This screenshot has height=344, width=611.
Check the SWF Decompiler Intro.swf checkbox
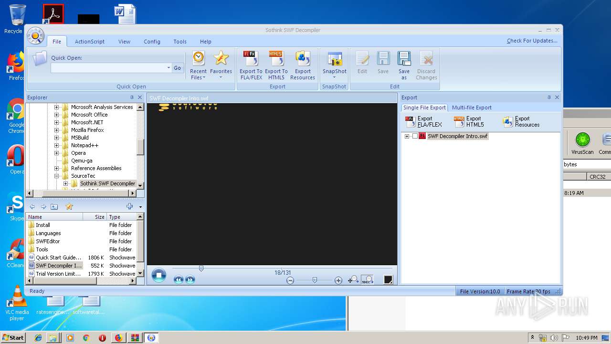(415, 136)
